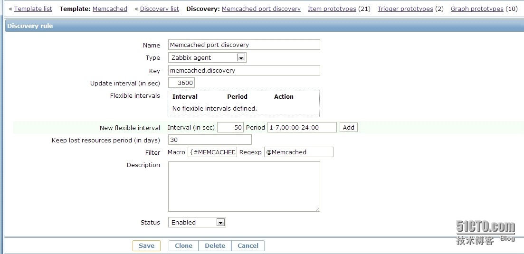This screenshot has height=254, width=524.
Task: Click the Description textarea resize handle
Action: click(x=317, y=209)
